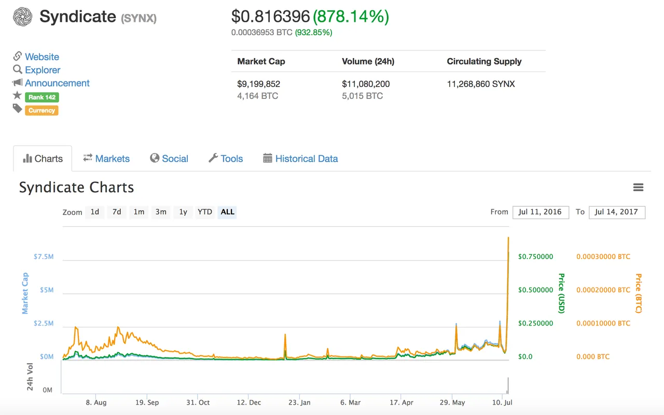Image resolution: width=664 pixels, height=415 pixels.
Task: Open the chart hamburger context menu
Action: point(639,188)
